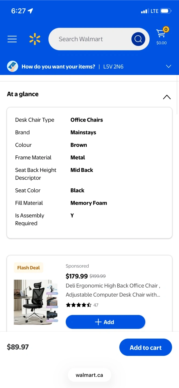Viewport: 179px width, 388px height.
Task: Open the shopping cart
Action: tap(162, 37)
